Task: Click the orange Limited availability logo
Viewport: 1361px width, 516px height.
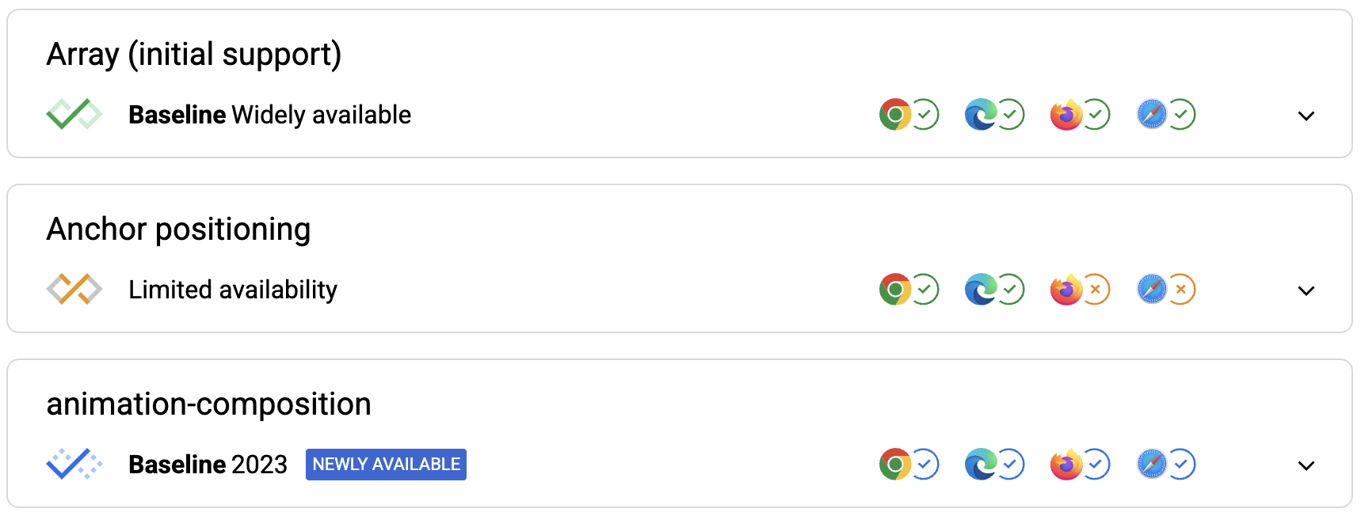Action: coord(74,290)
